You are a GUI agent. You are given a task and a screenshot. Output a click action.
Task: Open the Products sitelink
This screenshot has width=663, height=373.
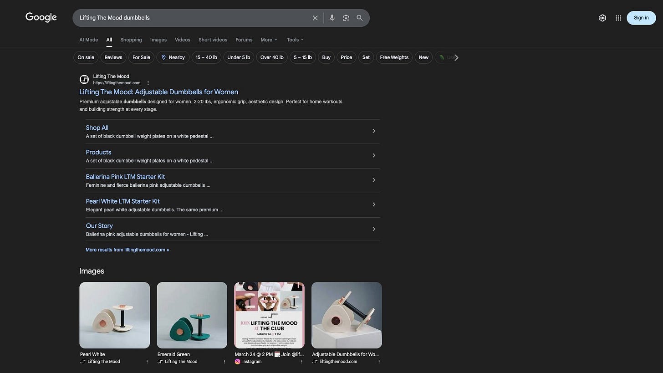98,153
